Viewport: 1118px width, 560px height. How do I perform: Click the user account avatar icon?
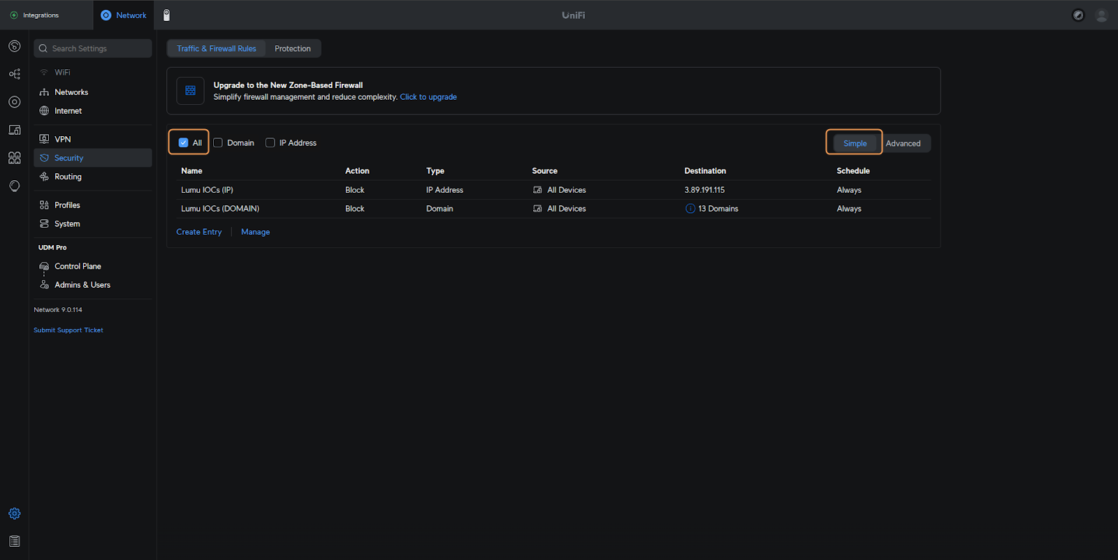1101,15
